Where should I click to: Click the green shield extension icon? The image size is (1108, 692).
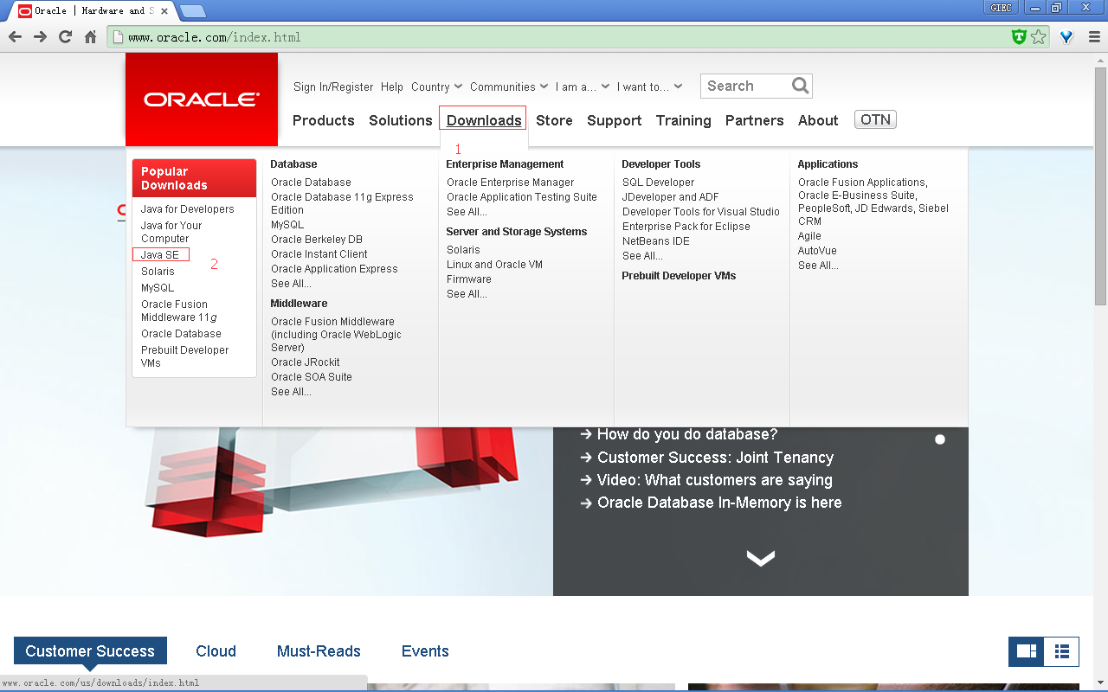pos(1019,37)
